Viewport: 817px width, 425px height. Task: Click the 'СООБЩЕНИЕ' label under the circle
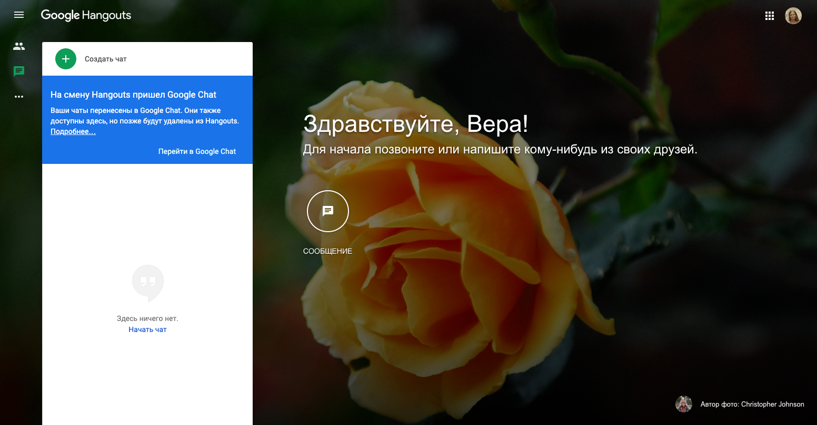point(327,251)
